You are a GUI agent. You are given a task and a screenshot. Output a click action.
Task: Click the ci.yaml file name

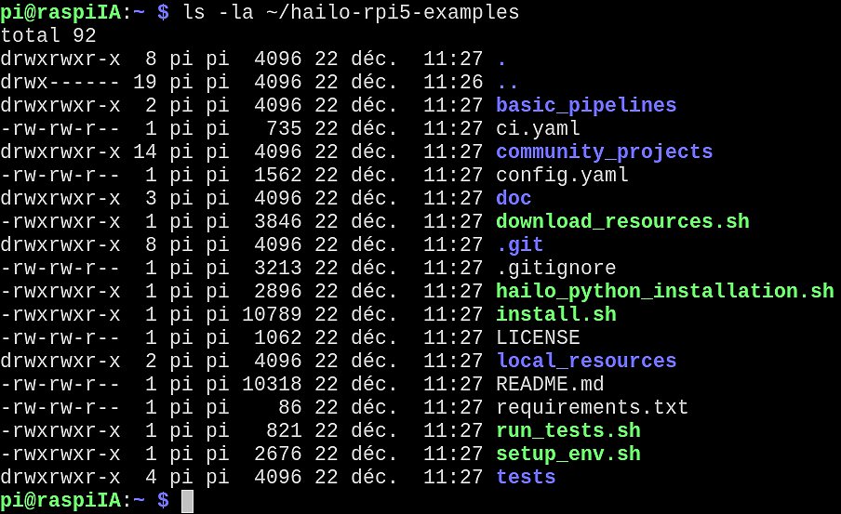(538, 128)
